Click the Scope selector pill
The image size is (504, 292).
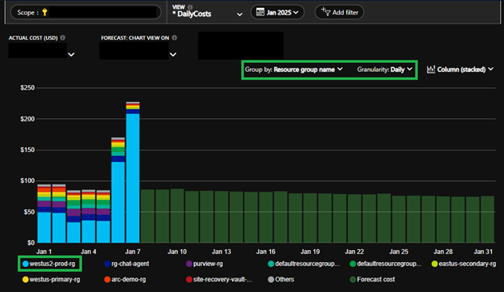pos(86,12)
